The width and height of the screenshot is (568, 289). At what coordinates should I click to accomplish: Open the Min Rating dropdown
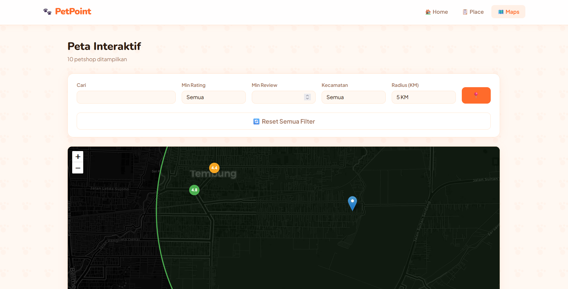pos(214,97)
